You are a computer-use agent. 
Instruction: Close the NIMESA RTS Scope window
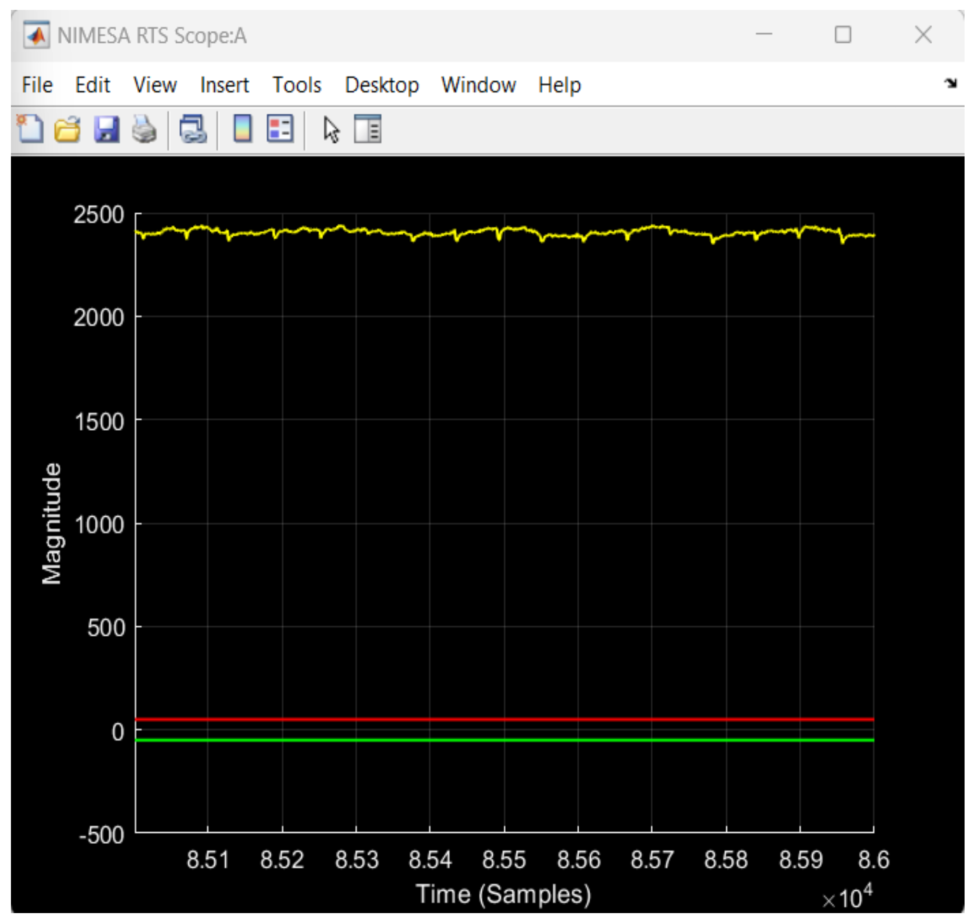tap(923, 34)
